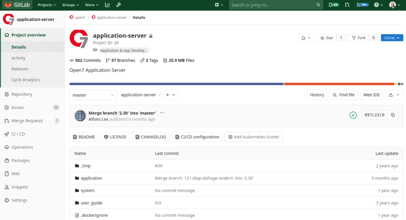Viewport: 406px width, 220px height.
Task: Open the Instance statistics chart icon
Action: (107, 5)
